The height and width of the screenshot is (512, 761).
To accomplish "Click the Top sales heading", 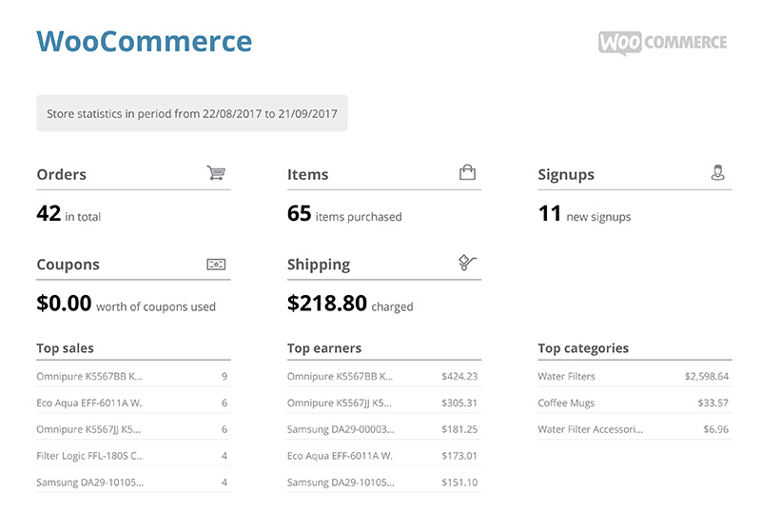I will click(x=65, y=348).
